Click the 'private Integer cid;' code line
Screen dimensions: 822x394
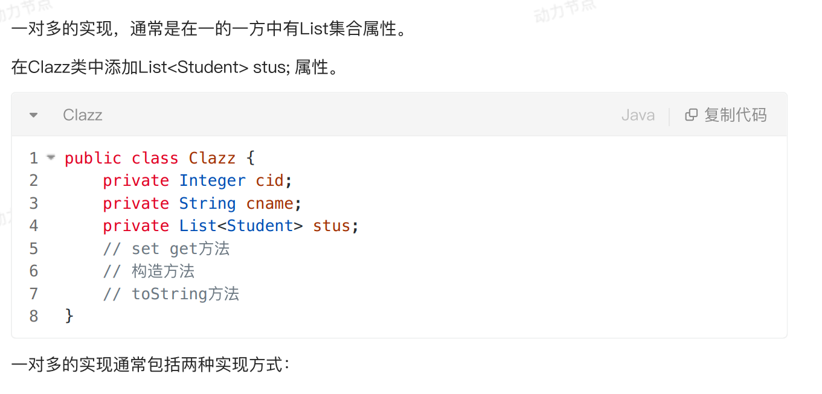point(197,180)
